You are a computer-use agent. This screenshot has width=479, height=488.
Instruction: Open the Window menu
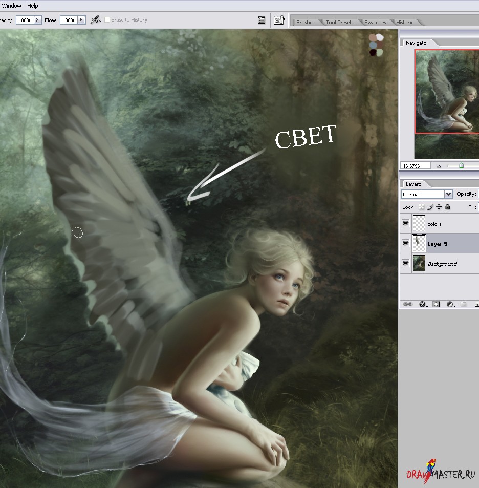tap(11, 6)
